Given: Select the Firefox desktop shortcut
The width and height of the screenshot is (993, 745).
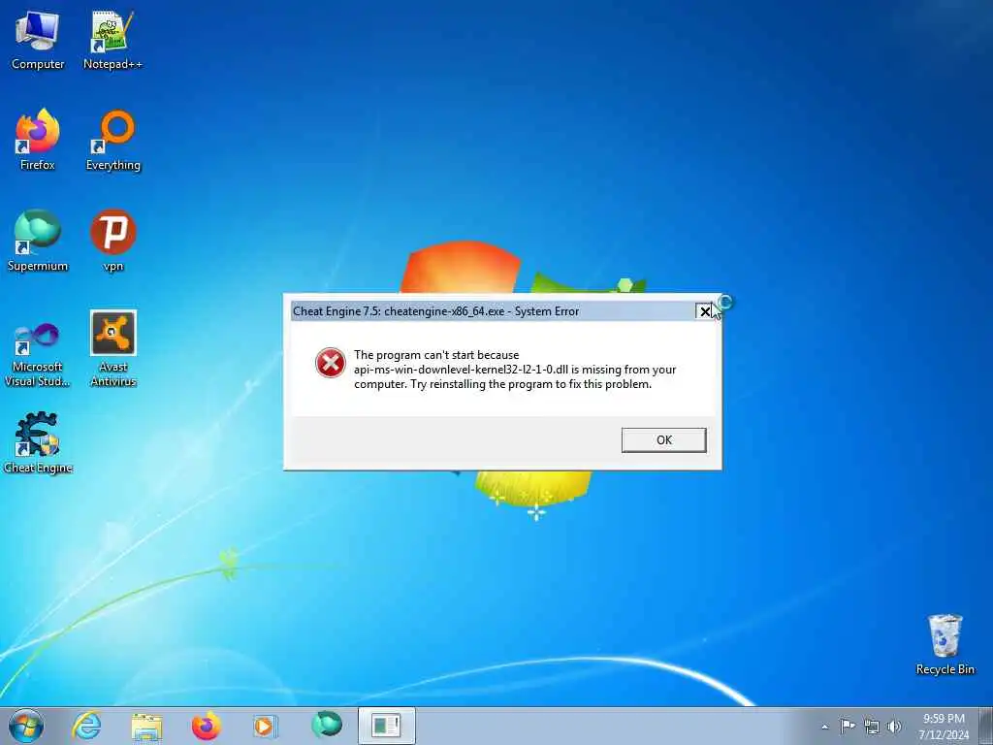Looking at the screenshot, I should pyautogui.click(x=38, y=140).
